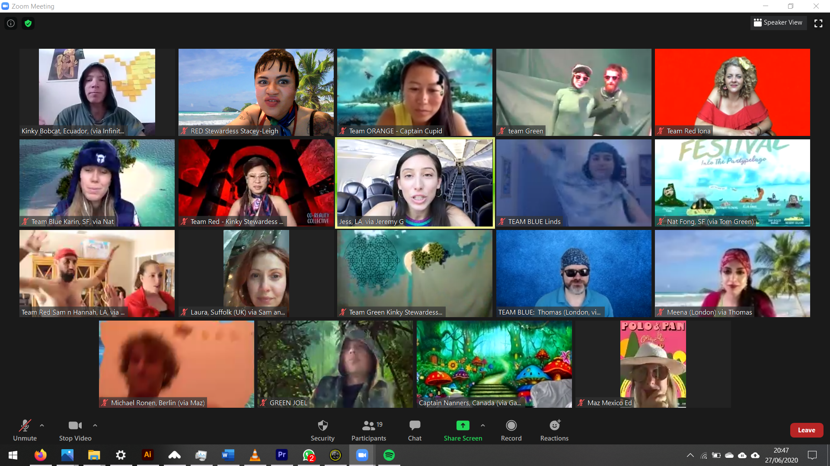Switch to Speaker View
The width and height of the screenshot is (830, 466).
pos(778,22)
